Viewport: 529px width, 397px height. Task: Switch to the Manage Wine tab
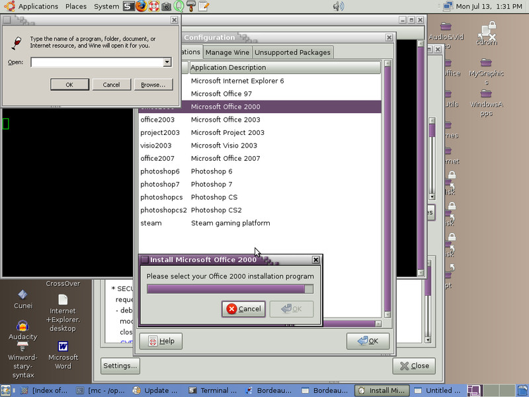227,52
